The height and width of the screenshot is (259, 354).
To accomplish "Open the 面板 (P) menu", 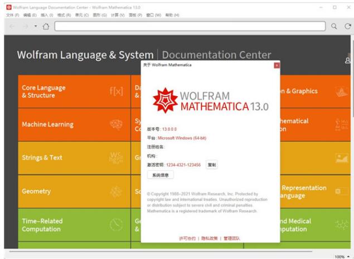I will coord(135,15).
